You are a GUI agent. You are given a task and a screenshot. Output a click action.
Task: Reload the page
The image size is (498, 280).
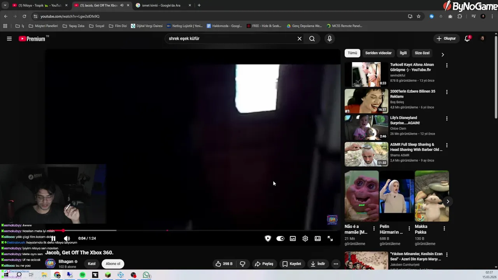coord(24,16)
